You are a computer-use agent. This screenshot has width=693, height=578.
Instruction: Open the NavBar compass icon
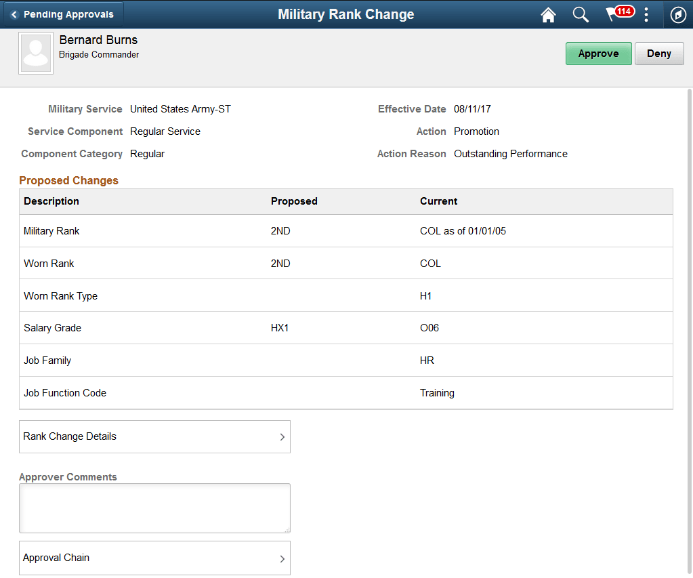pos(677,14)
